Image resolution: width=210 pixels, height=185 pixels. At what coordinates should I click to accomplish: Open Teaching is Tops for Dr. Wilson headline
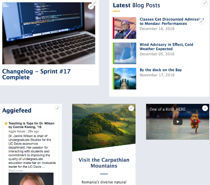coord(31,125)
